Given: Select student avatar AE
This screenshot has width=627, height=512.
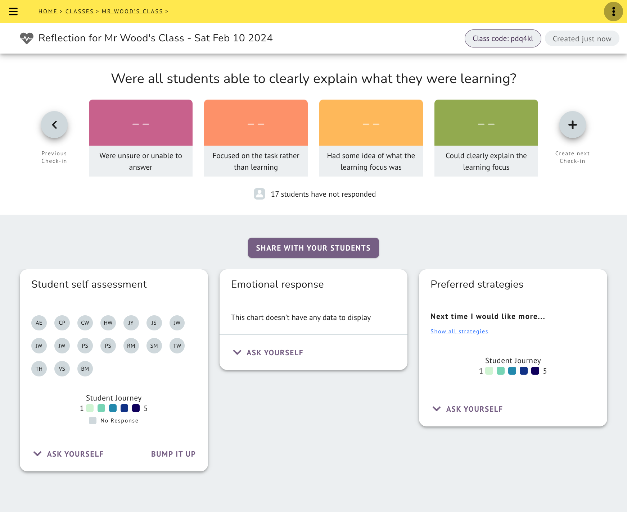Looking at the screenshot, I should click(39, 323).
